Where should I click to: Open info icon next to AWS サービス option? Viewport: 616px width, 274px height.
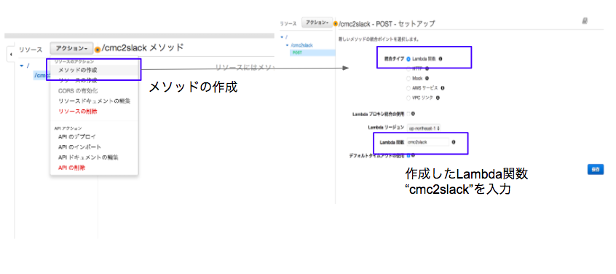pos(443,88)
